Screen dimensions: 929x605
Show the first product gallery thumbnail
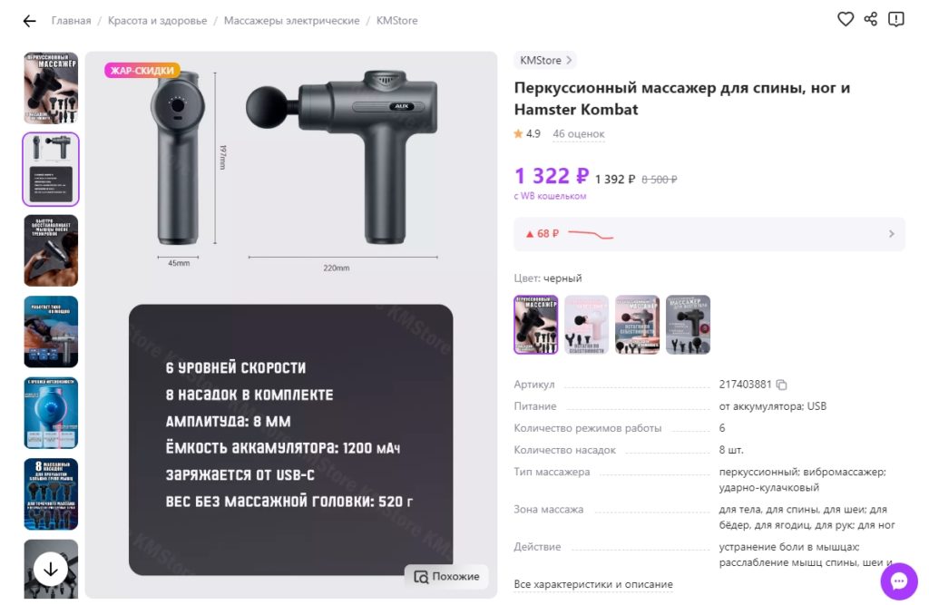click(x=51, y=88)
